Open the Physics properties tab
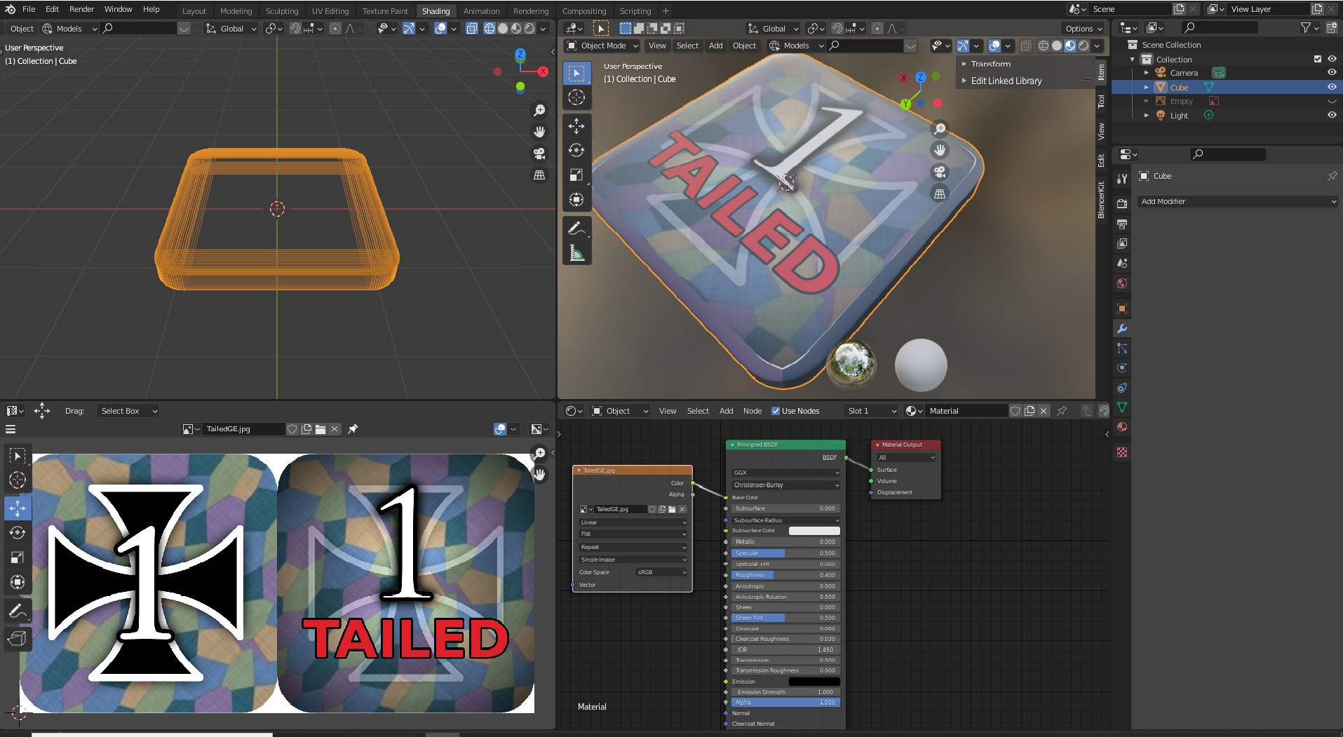The width and height of the screenshot is (1343, 737). [x=1122, y=367]
